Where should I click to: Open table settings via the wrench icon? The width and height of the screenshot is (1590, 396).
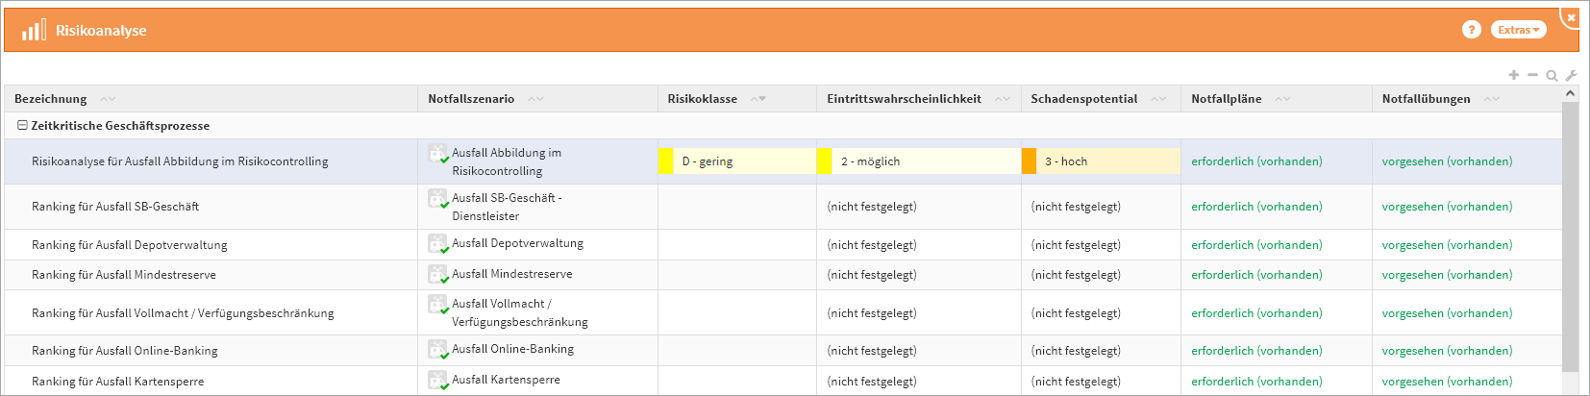click(1571, 75)
